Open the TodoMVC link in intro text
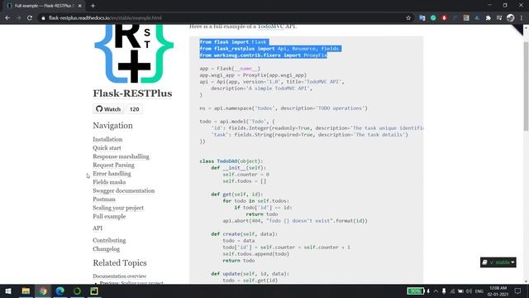Screen dimensions: 529x298 [x=271, y=26]
